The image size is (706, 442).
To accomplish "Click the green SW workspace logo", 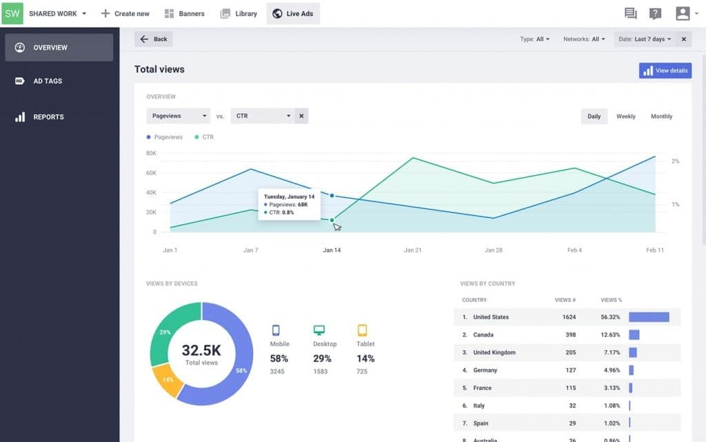I will pyautogui.click(x=12, y=13).
